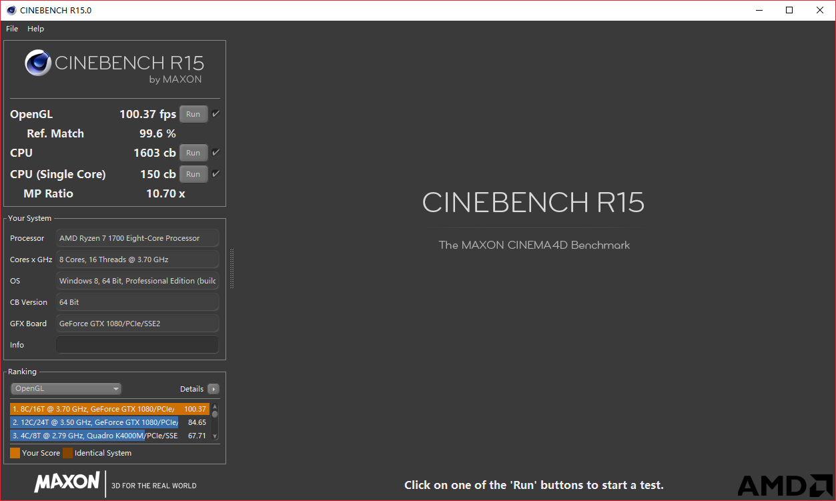The height and width of the screenshot is (501, 836).
Task: Click the Ref. Match value 99.6 %
Action: point(157,133)
